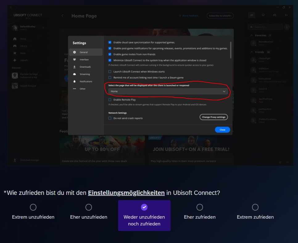The height and width of the screenshot is (243, 298).
Task: Click the Change Proxy settings button
Action: (x=213, y=117)
